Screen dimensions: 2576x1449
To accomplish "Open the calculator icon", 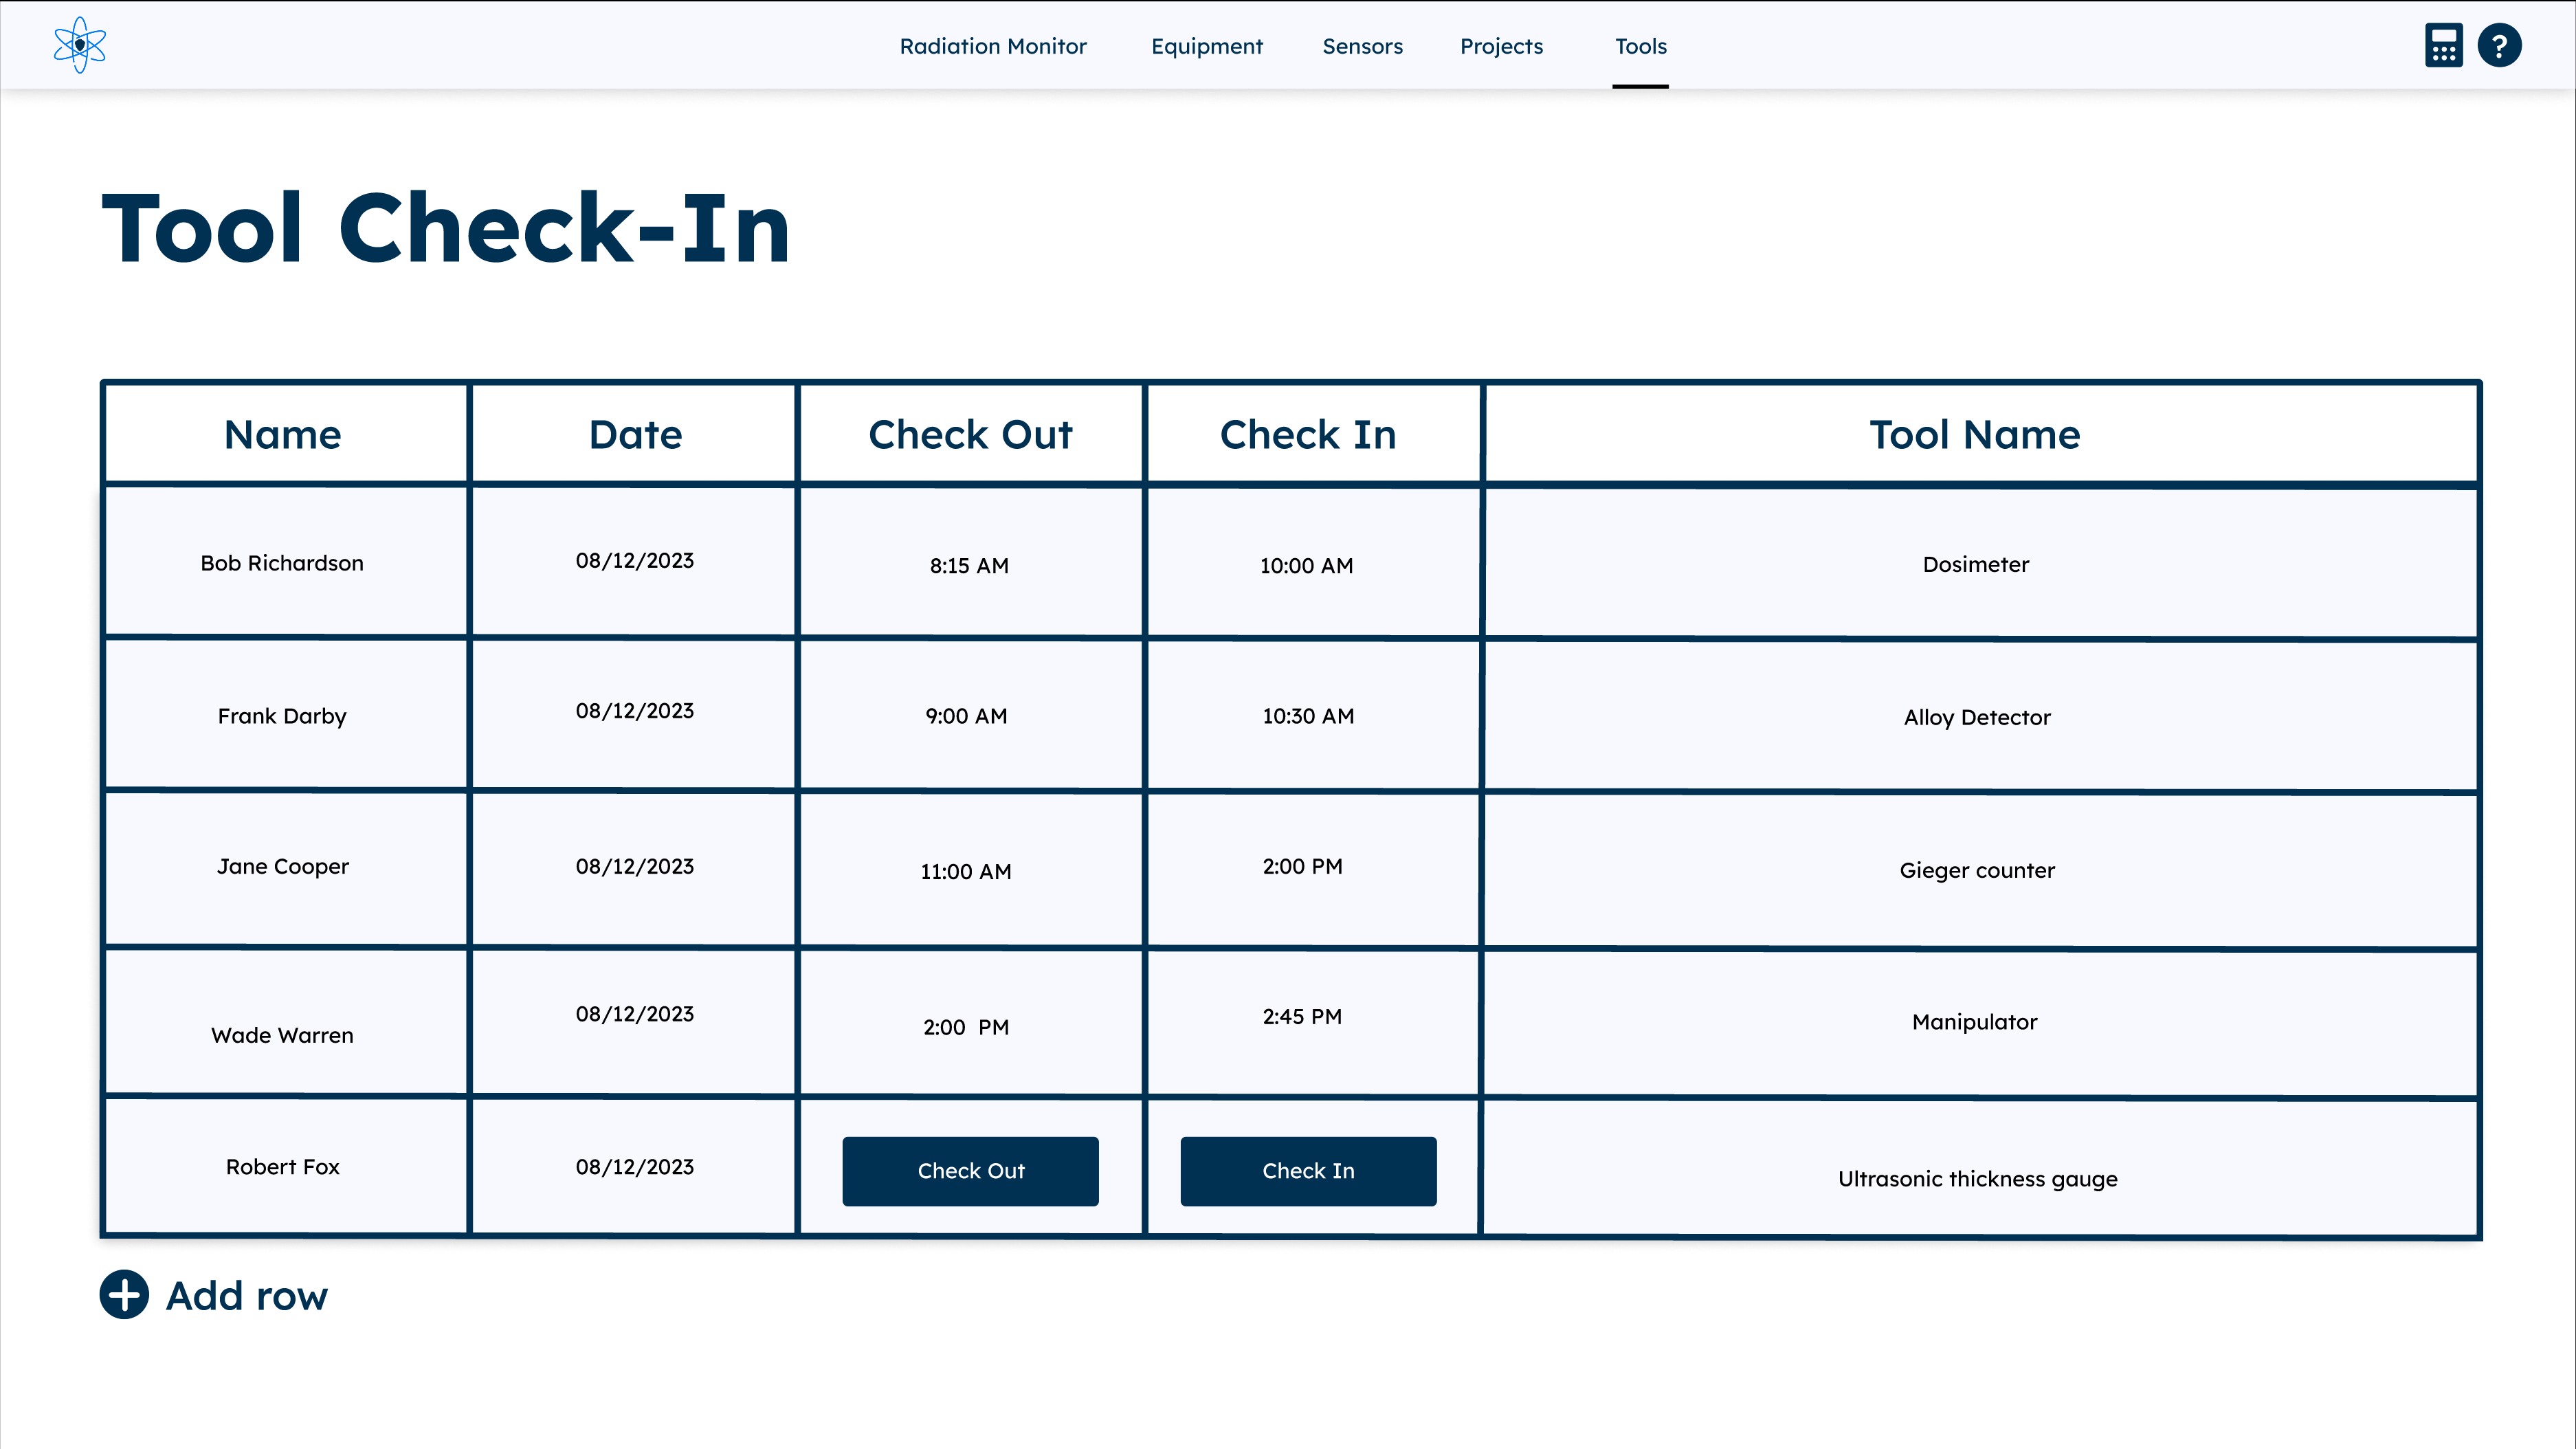I will (x=2443, y=45).
